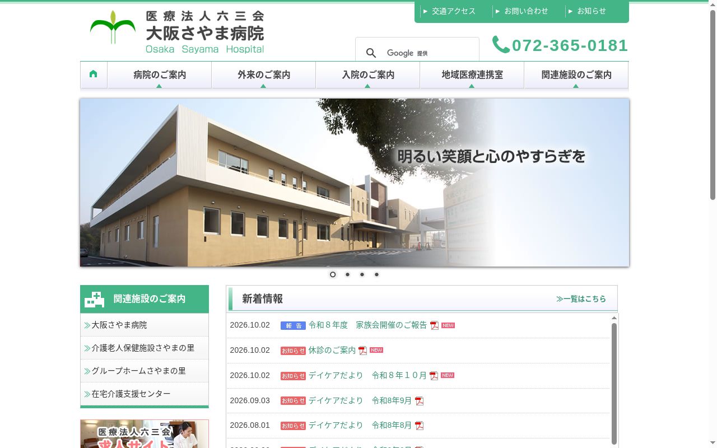Open デイケアだより 令和８年１０月 link
This screenshot has height=448, width=717.
pos(367,375)
